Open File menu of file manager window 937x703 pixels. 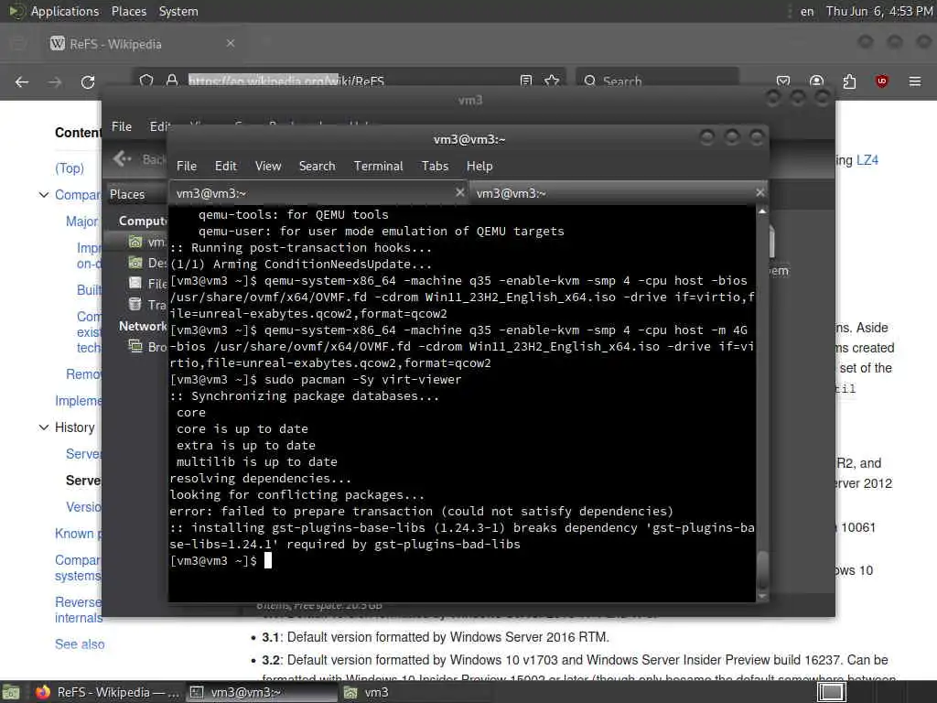(122, 126)
